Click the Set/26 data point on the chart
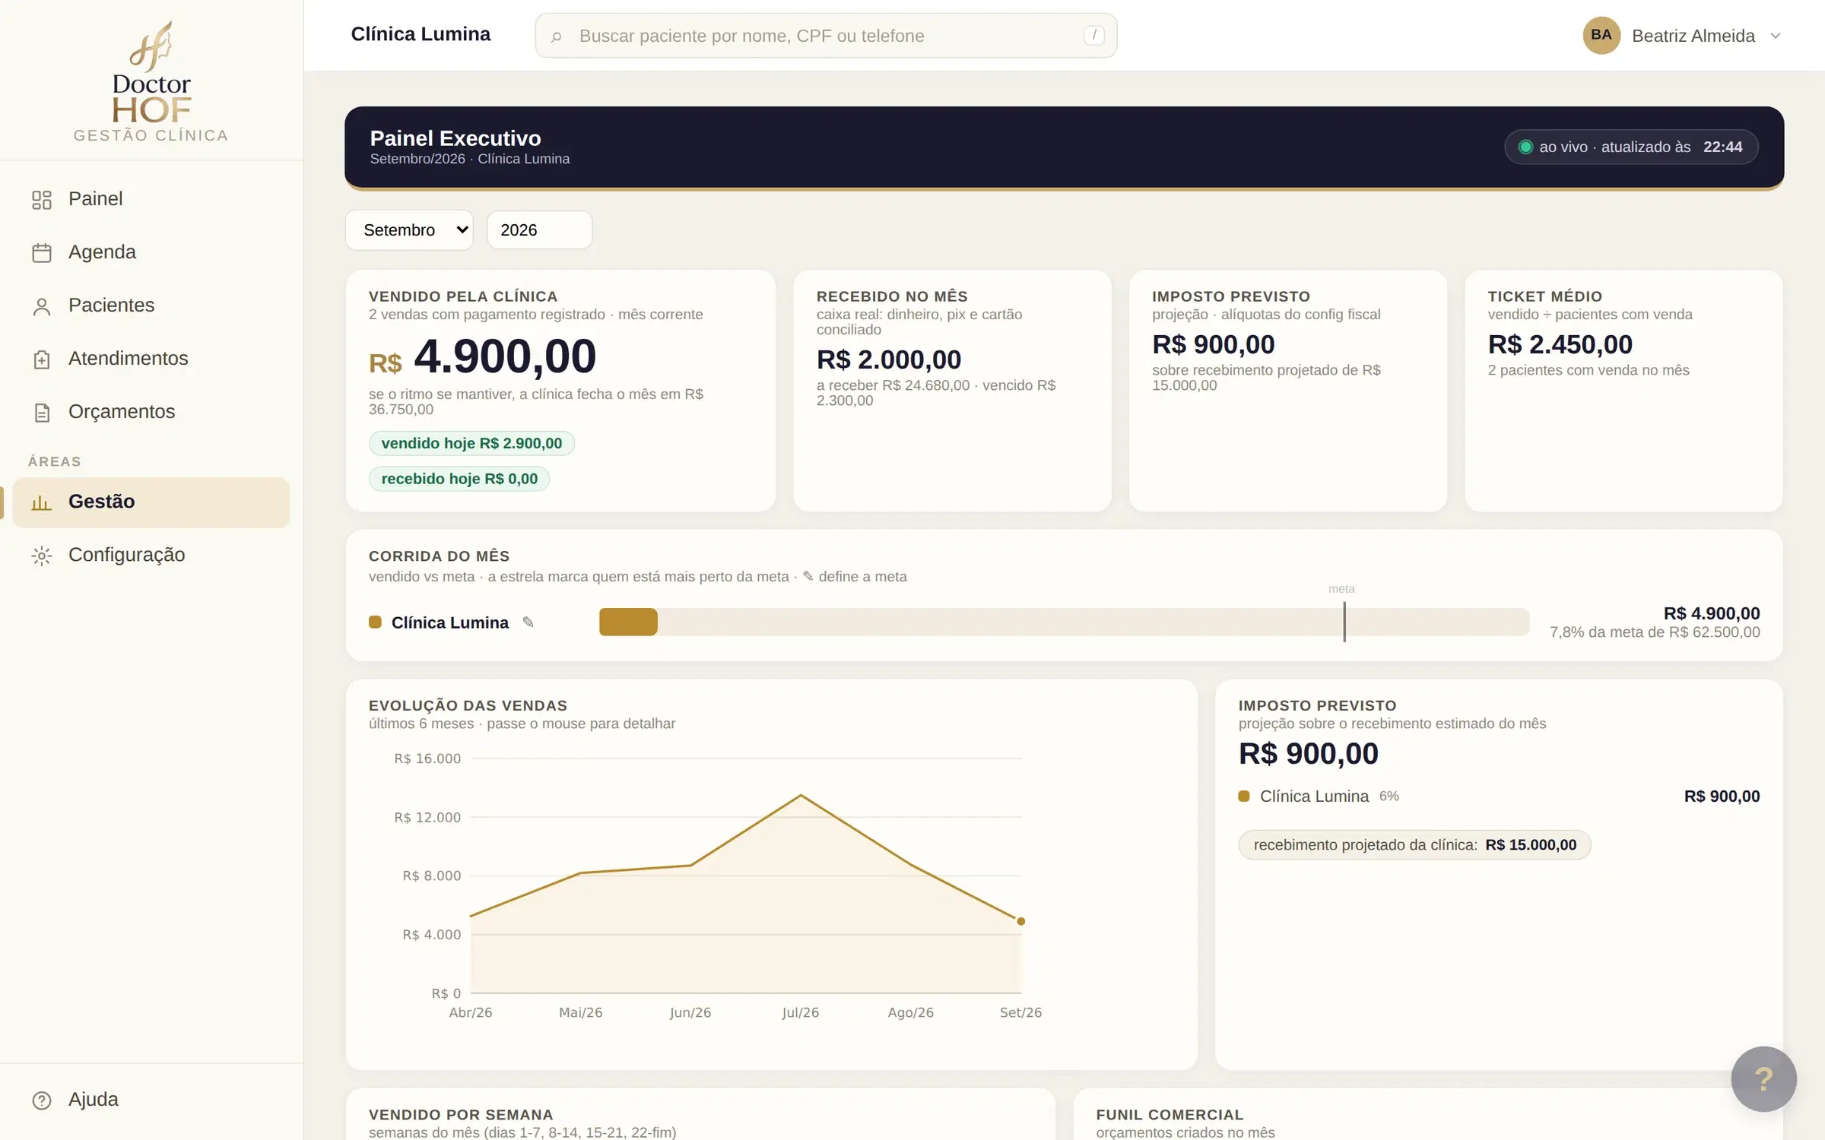1825x1140 pixels. (1020, 921)
